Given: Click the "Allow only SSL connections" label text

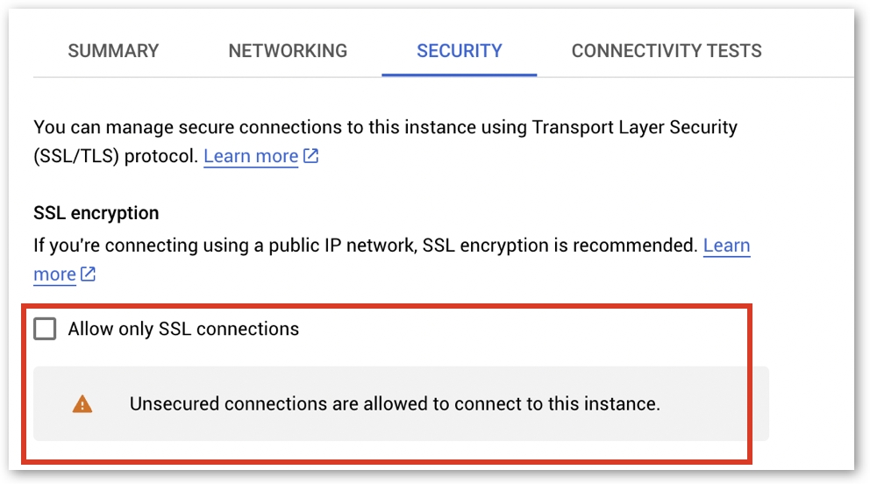Looking at the screenshot, I should pyautogui.click(x=183, y=329).
